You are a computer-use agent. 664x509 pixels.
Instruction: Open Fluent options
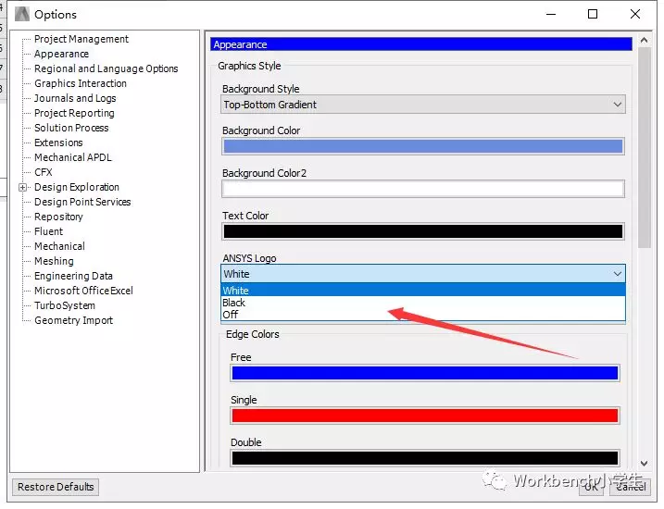(49, 231)
